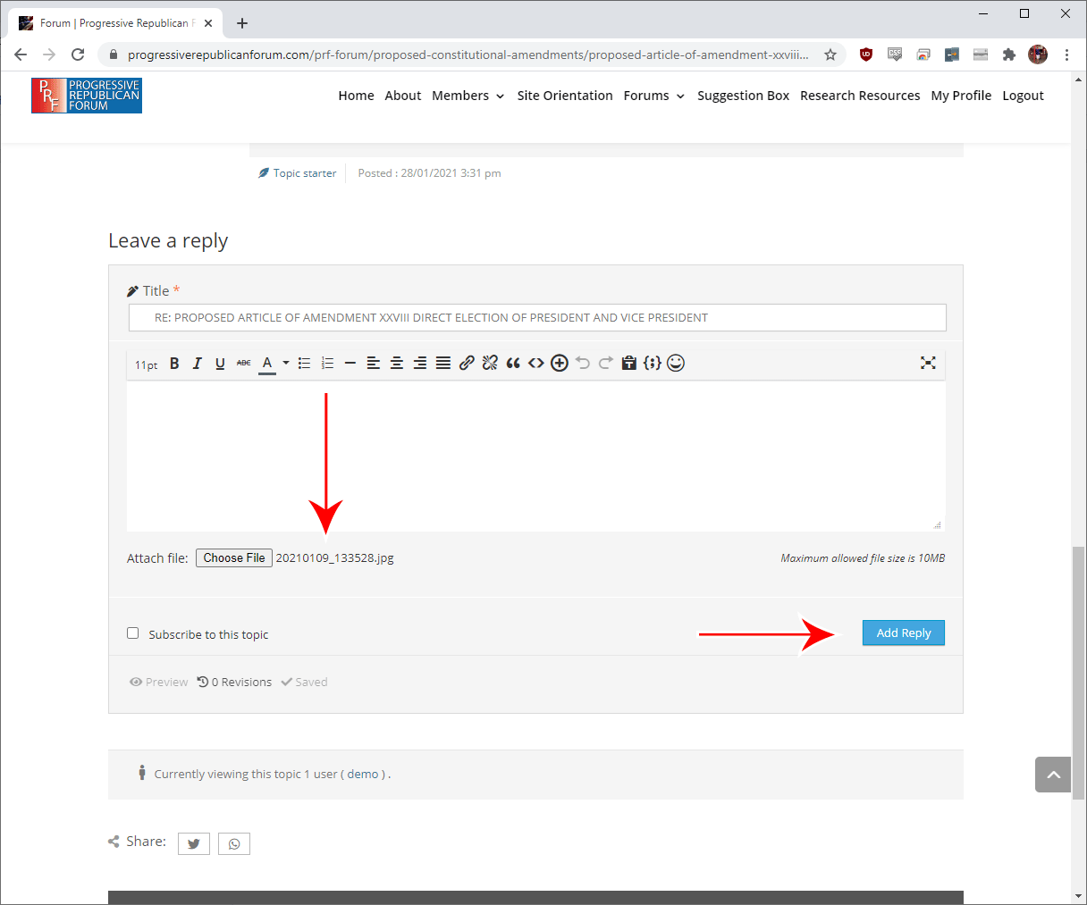Click into the reply Title field
This screenshot has width=1087, height=905.
[536, 317]
